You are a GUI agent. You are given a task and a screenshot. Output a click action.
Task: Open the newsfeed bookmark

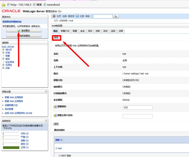click(x=51, y=5)
